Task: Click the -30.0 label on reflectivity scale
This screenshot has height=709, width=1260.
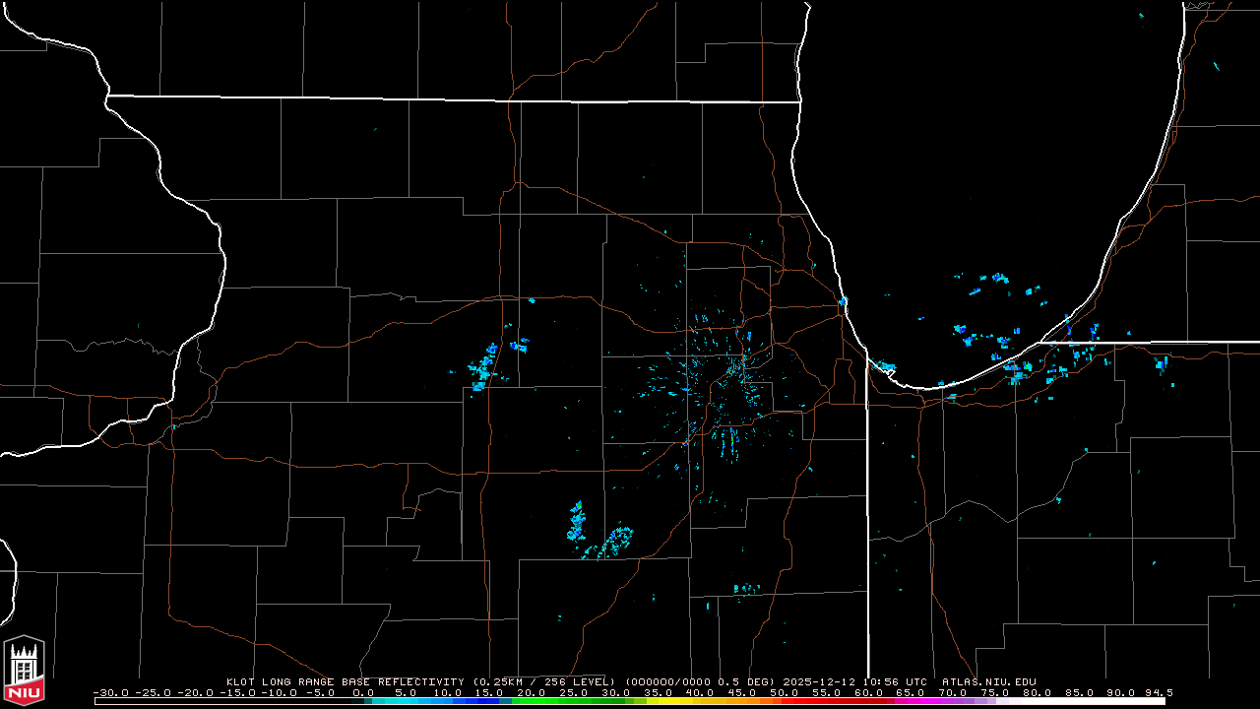Action: click(110, 692)
